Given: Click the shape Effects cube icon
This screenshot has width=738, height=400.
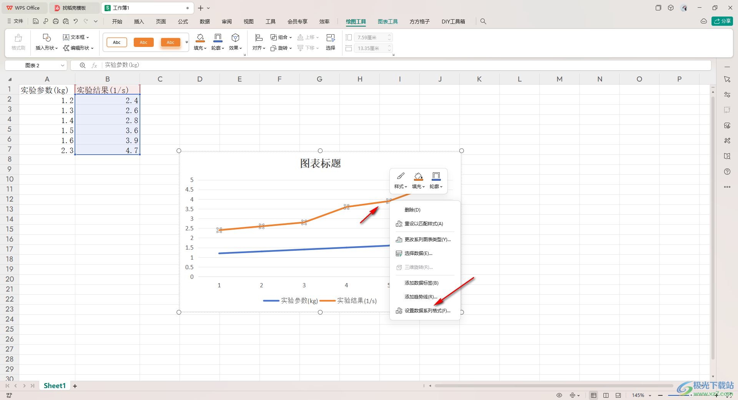Looking at the screenshot, I should click(235, 38).
